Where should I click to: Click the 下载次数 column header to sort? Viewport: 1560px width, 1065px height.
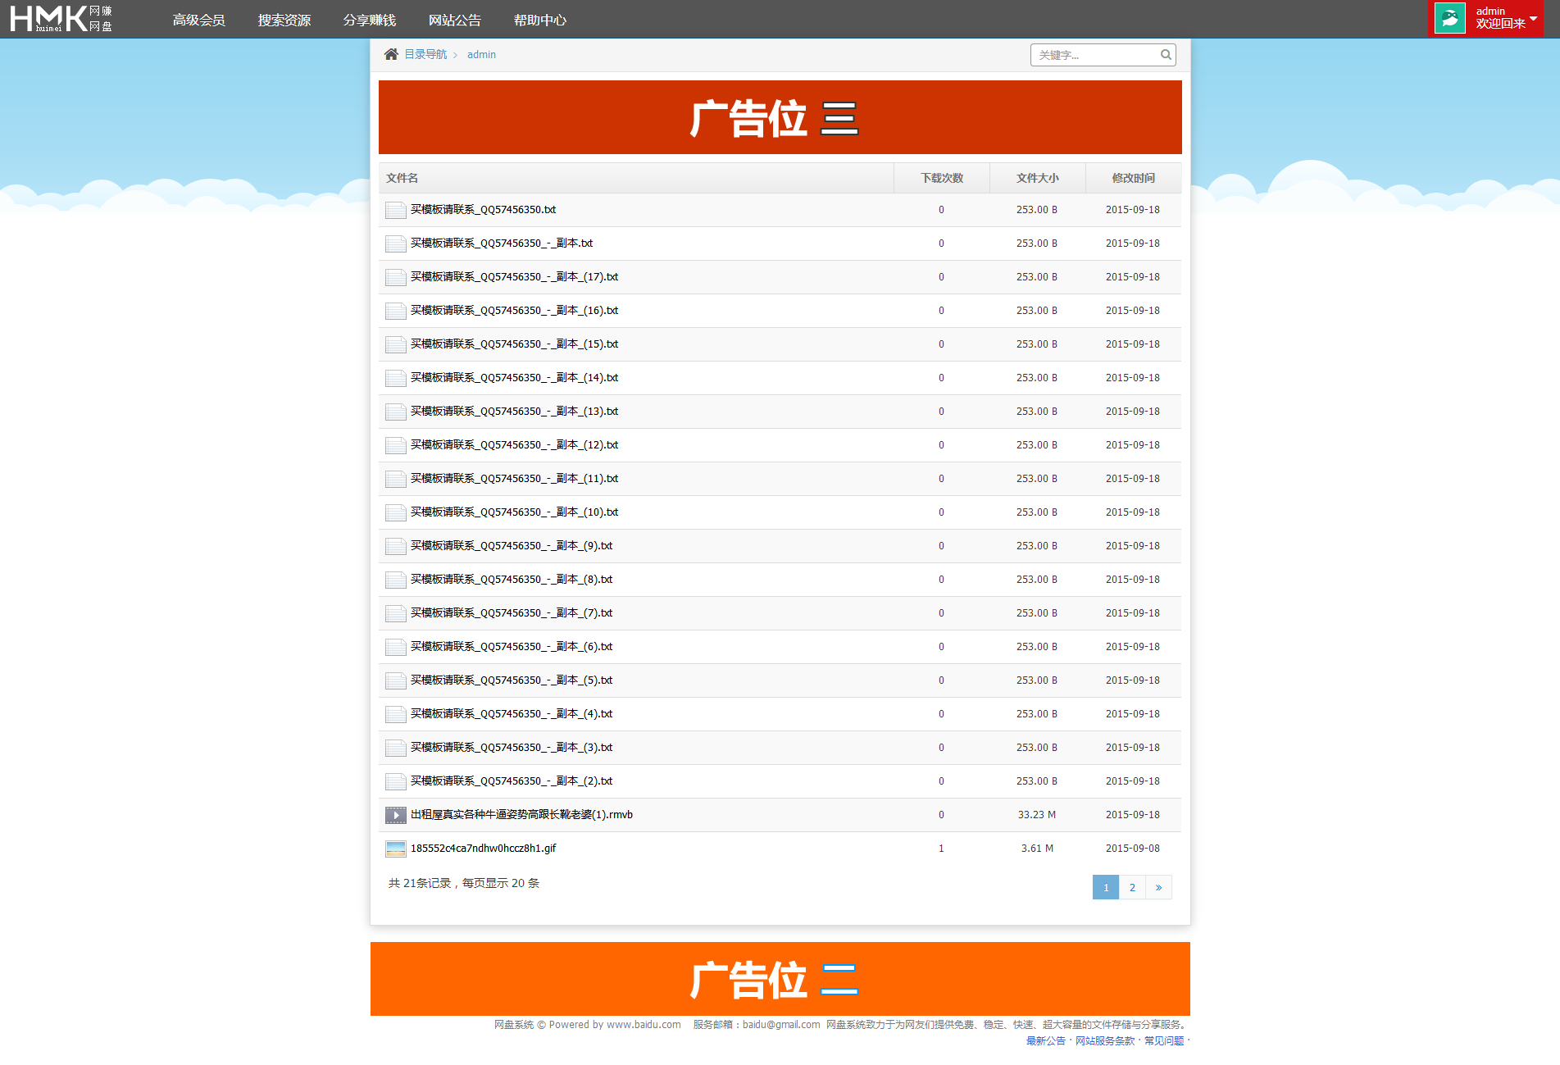pos(941,178)
